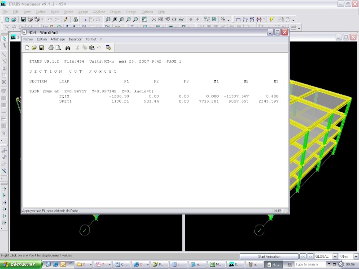Show ETABS undeformed shape frame icon
This screenshot has height=269, width=359.
(x=238, y=19)
